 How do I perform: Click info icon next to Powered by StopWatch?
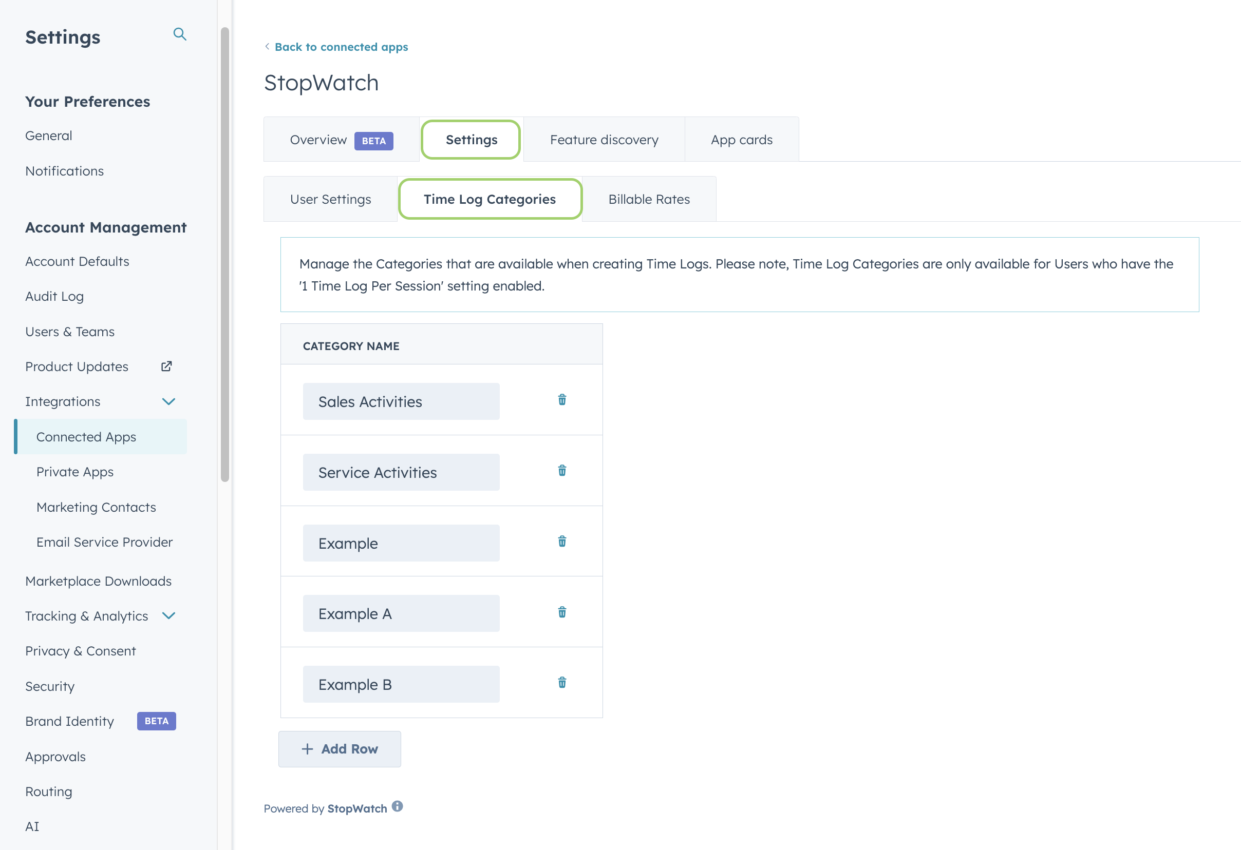coord(397,806)
